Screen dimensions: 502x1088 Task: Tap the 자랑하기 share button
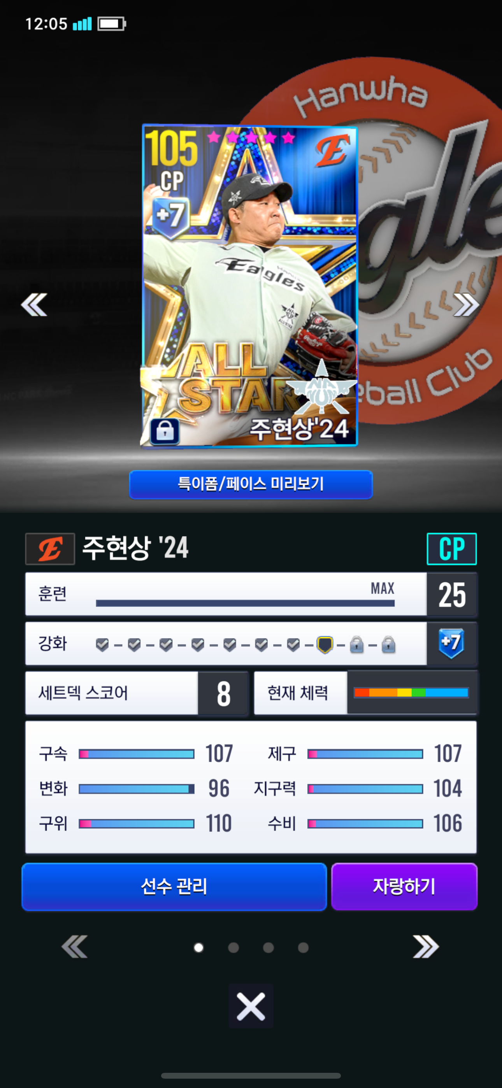(x=404, y=886)
